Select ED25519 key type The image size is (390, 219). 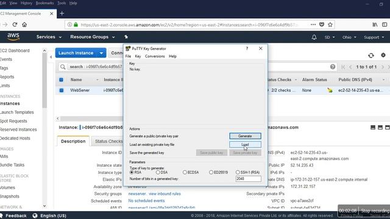211,172
